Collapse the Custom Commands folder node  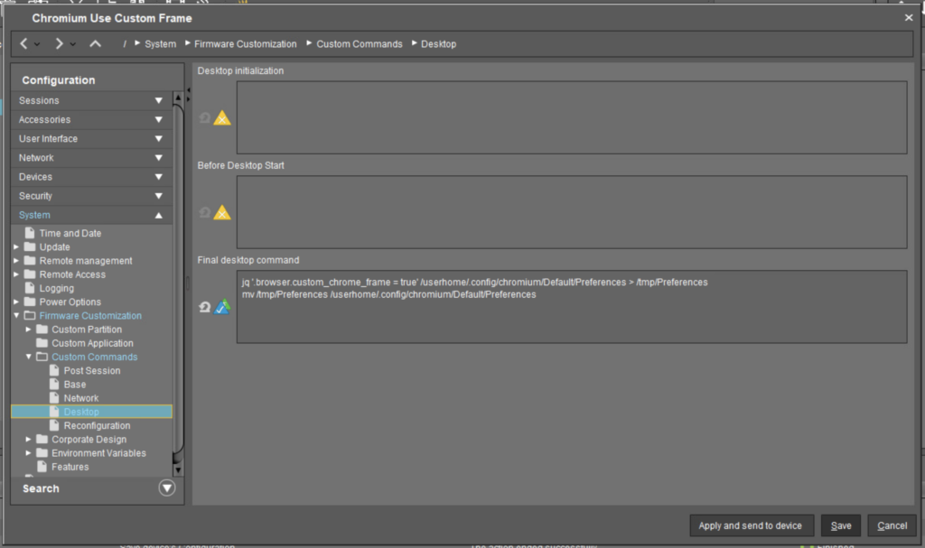point(28,357)
